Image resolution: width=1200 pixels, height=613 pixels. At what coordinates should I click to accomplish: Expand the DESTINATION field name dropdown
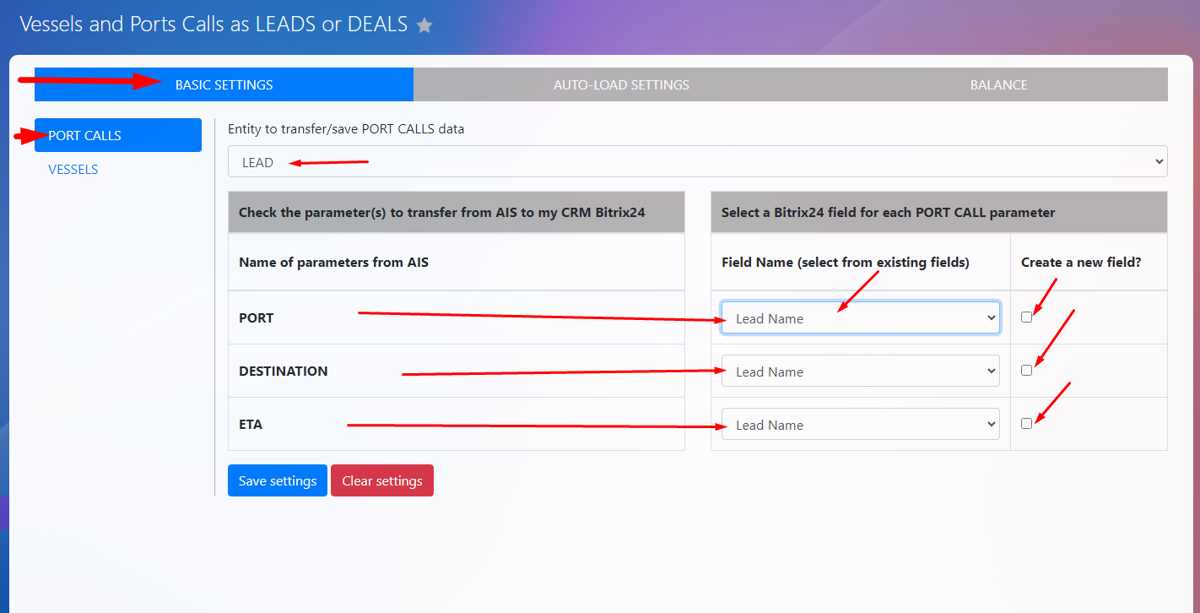[860, 372]
